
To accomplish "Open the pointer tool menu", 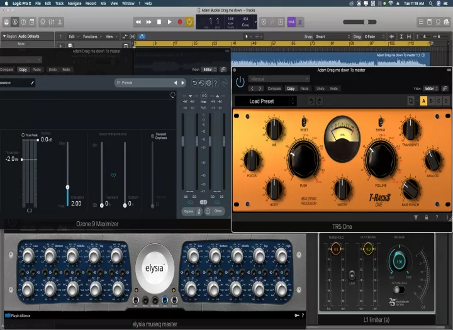I will pyautogui.click(x=247, y=36).
